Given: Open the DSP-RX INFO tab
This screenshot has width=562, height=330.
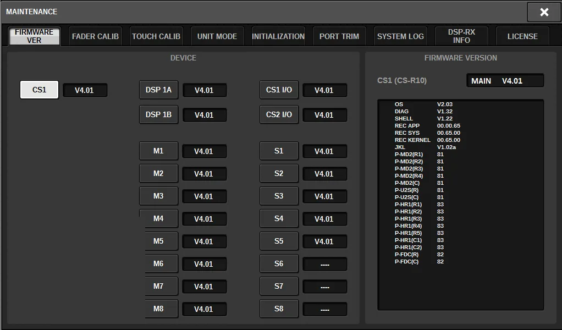Looking at the screenshot, I should click(x=461, y=36).
